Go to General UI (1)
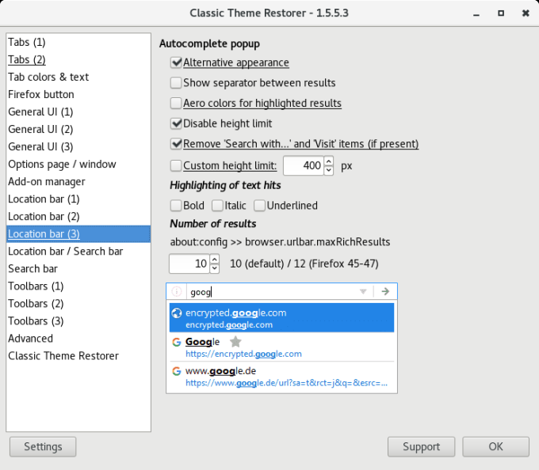 click(78, 112)
